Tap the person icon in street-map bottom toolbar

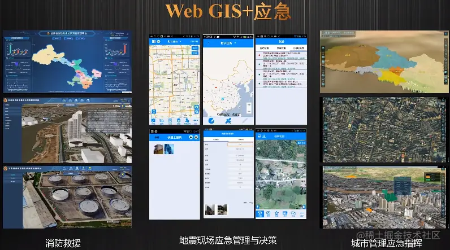[x=187, y=121]
